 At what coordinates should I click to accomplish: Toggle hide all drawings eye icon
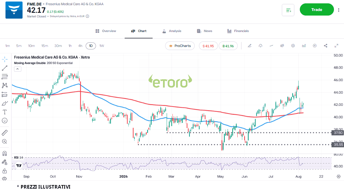tap(5, 179)
